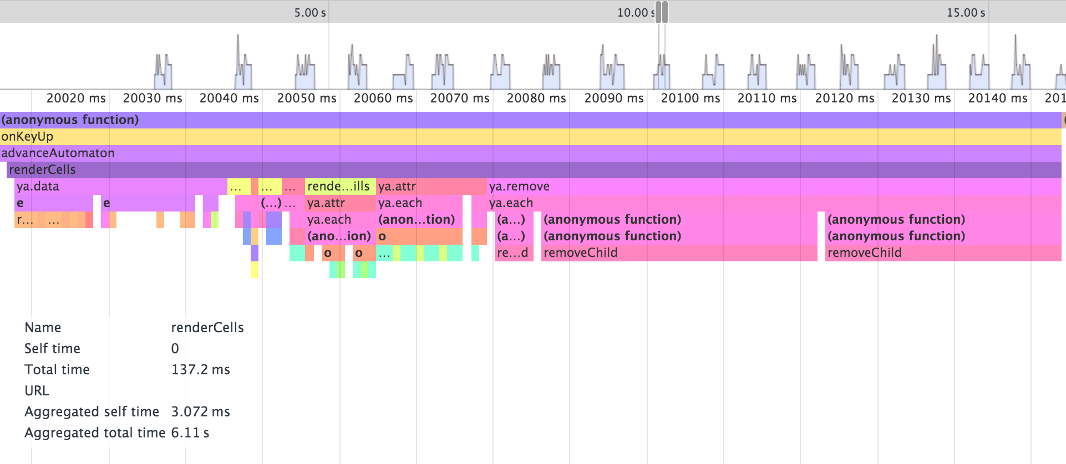This screenshot has height=464, width=1066.
Task: Select the topmost (anonymous function) bar
Action: pyautogui.click(x=531, y=120)
